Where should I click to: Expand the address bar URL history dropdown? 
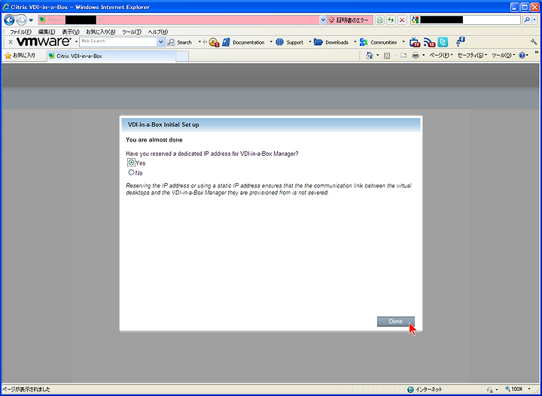[x=323, y=20]
